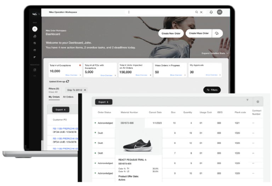Remove the Ship-To 20112 filter chip

point(85,90)
